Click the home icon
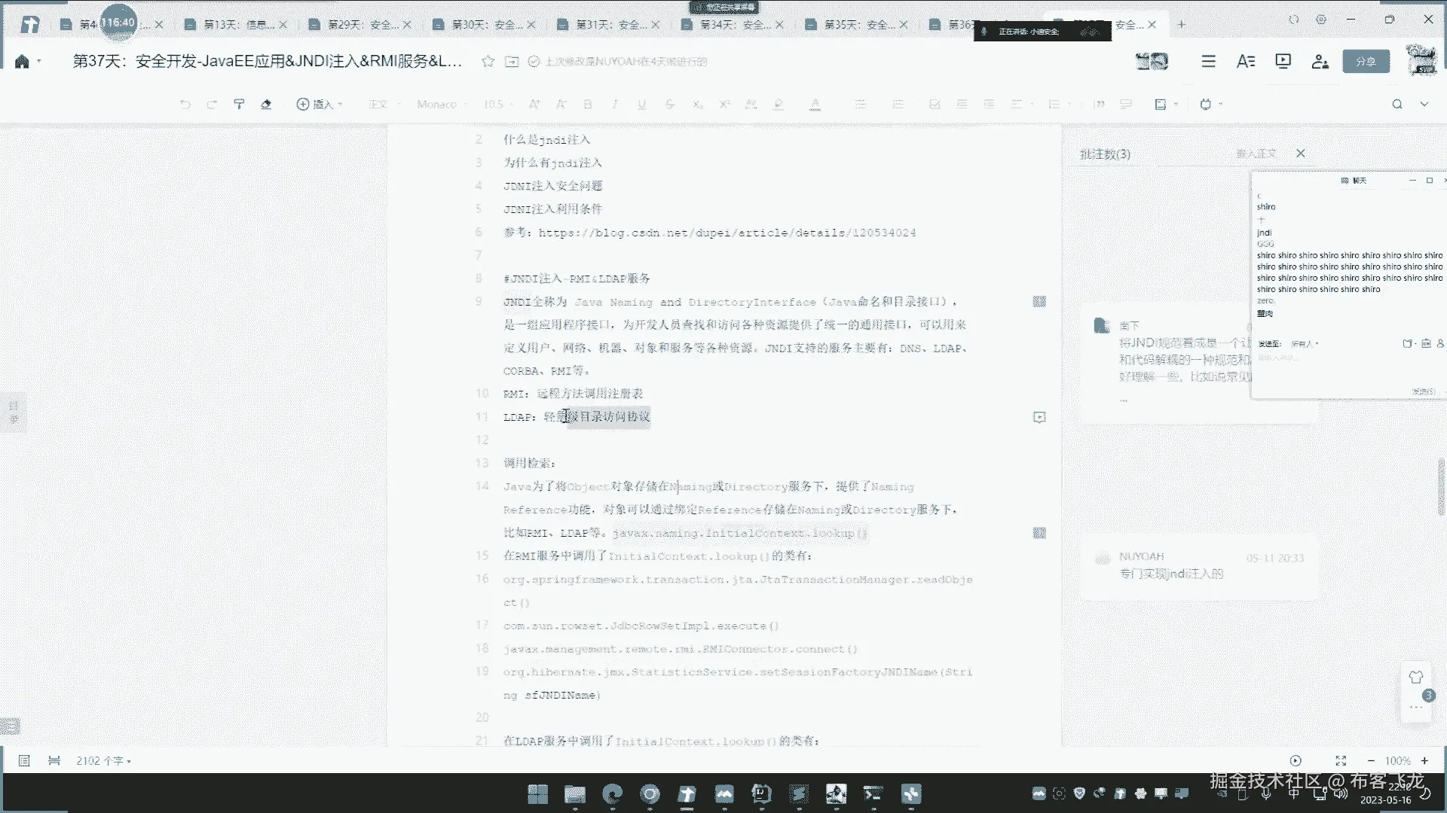This screenshot has width=1447, height=813. 22,62
